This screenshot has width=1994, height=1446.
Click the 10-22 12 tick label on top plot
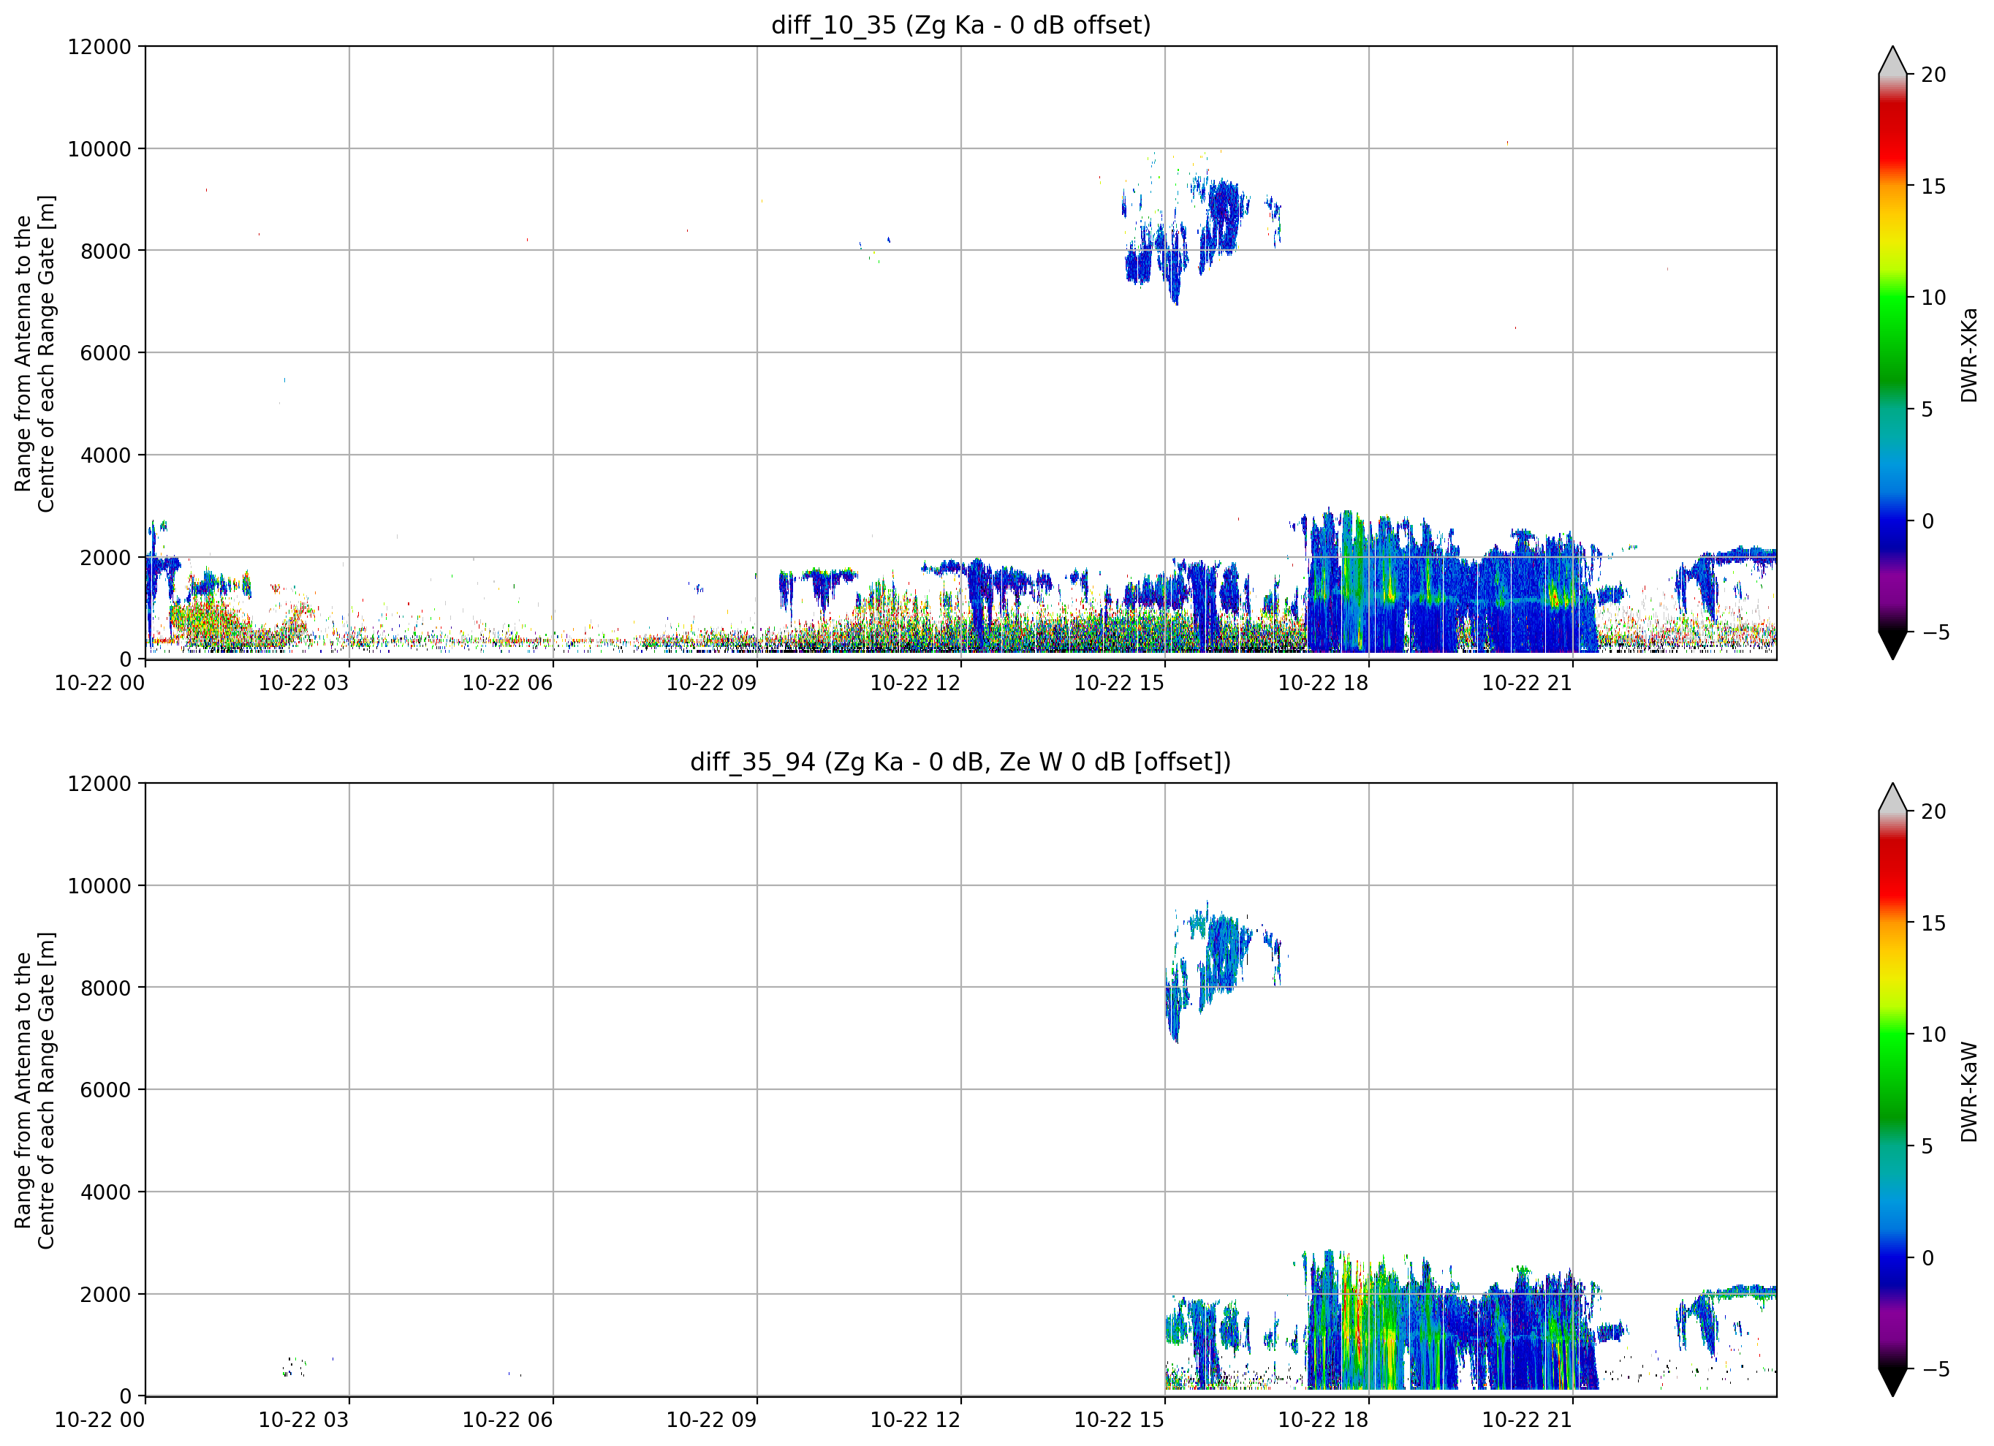[915, 683]
